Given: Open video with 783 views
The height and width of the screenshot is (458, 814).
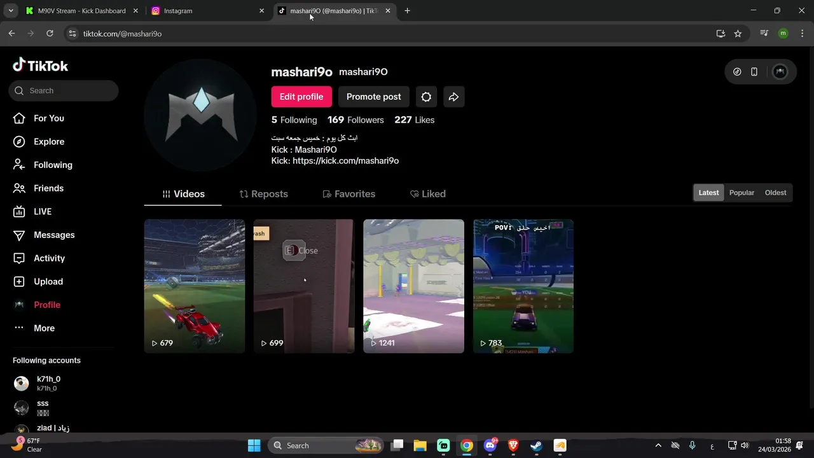Looking at the screenshot, I should 523,286.
